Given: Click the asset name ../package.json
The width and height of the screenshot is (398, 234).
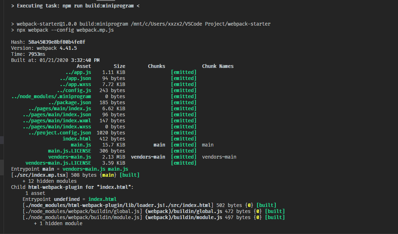Looking at the screenshot, I should (70, 103).
